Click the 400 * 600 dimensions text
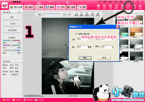 pyautogui.click(x=73, y=96)
